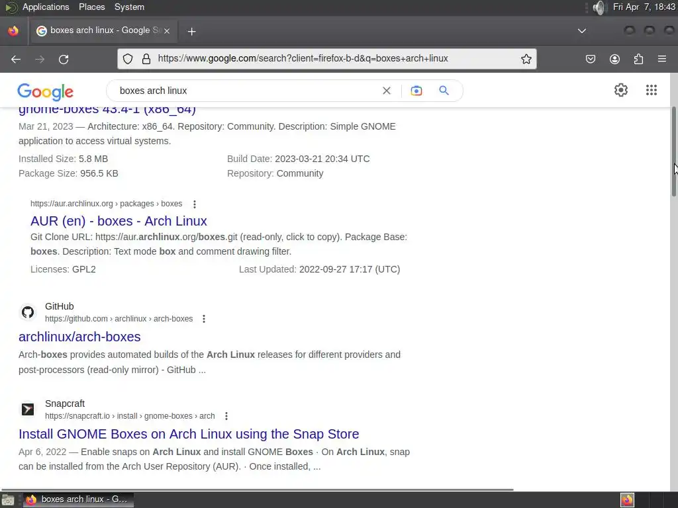Open more options for GitHub arch-boxes result
The image size is (678, 508).
[204, 319]
